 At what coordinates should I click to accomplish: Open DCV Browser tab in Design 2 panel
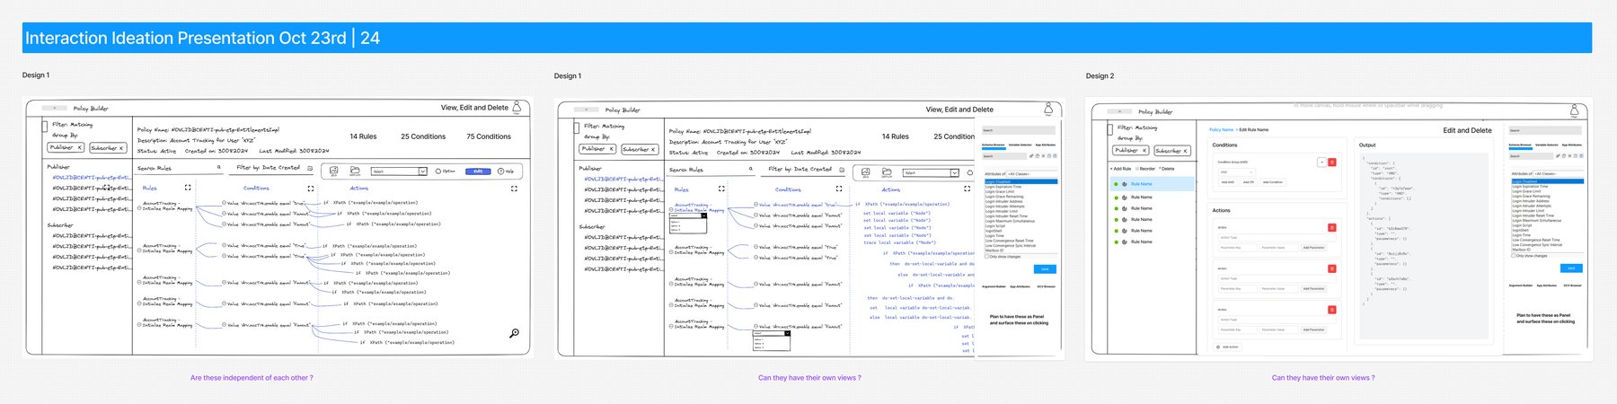(x=1572, y=285)
